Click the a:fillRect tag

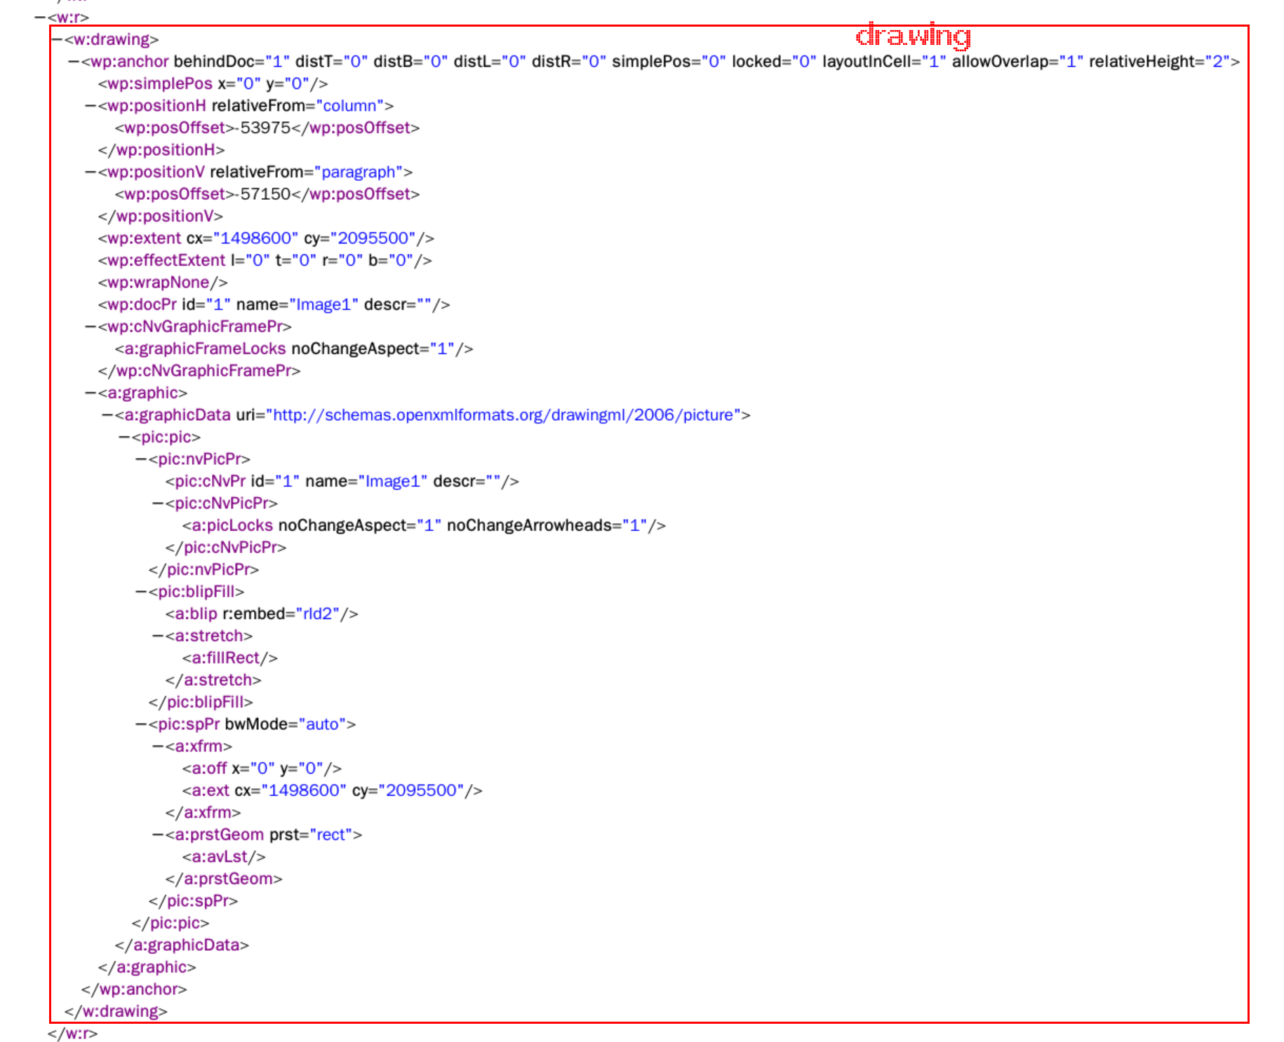click(230, 658)
